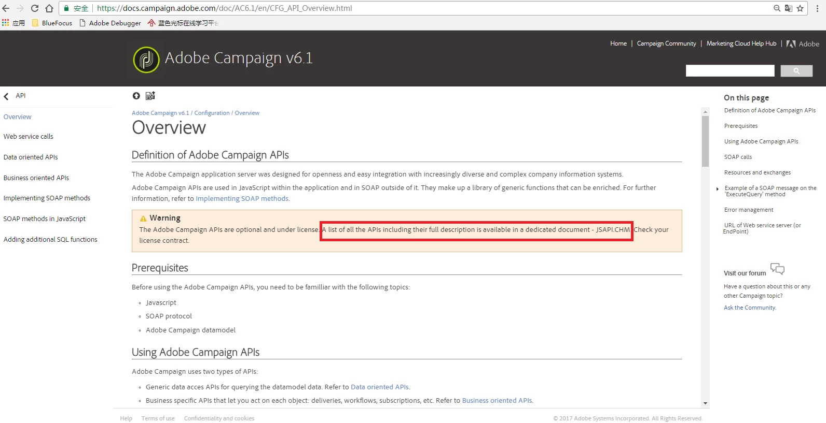Open Business oriented APIs in sidebar

36,178
